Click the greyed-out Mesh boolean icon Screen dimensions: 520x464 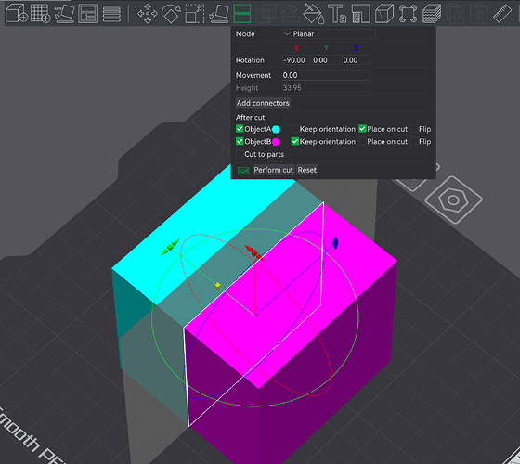point(266,14)
